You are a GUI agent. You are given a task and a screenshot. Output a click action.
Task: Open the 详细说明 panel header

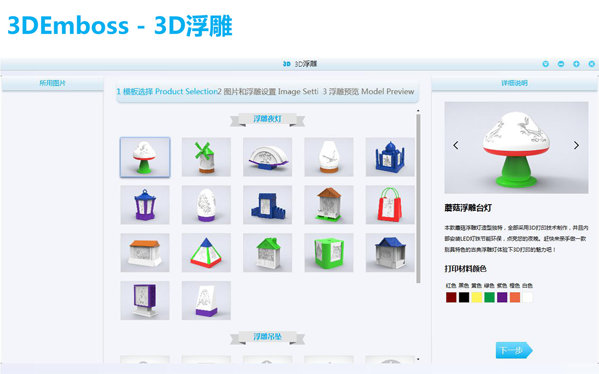pos(514,83)
